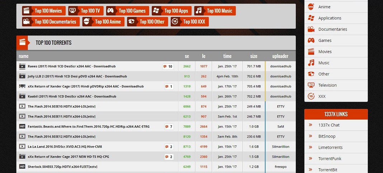Click the Games controller icon in the sidebar
The width and height of the screenshot is (383, 173).
click(311, 40)
